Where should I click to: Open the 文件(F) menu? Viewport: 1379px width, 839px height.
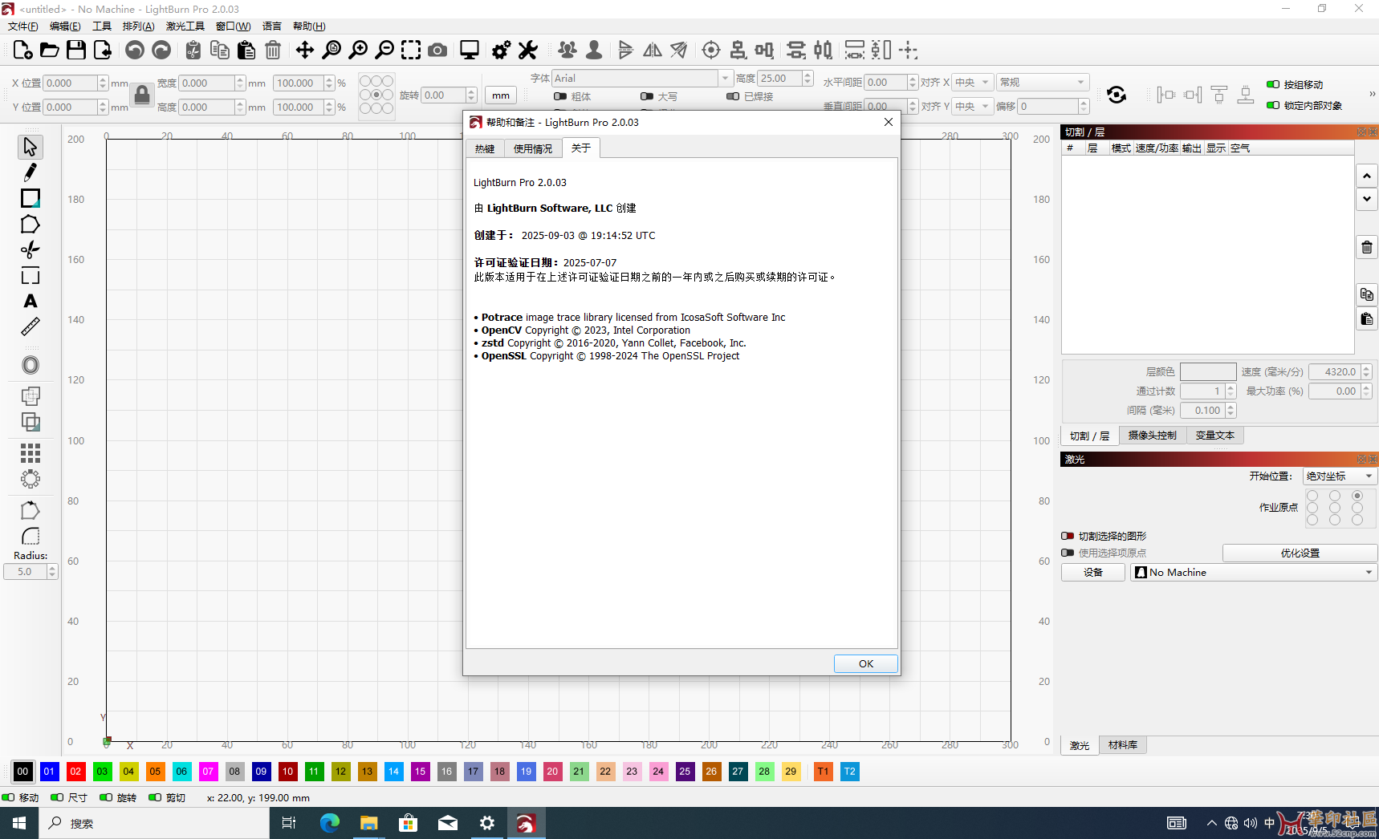pos(23,26)
